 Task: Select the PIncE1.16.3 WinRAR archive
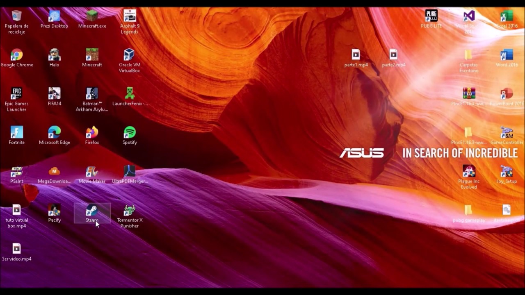click(x=469, y=97)
